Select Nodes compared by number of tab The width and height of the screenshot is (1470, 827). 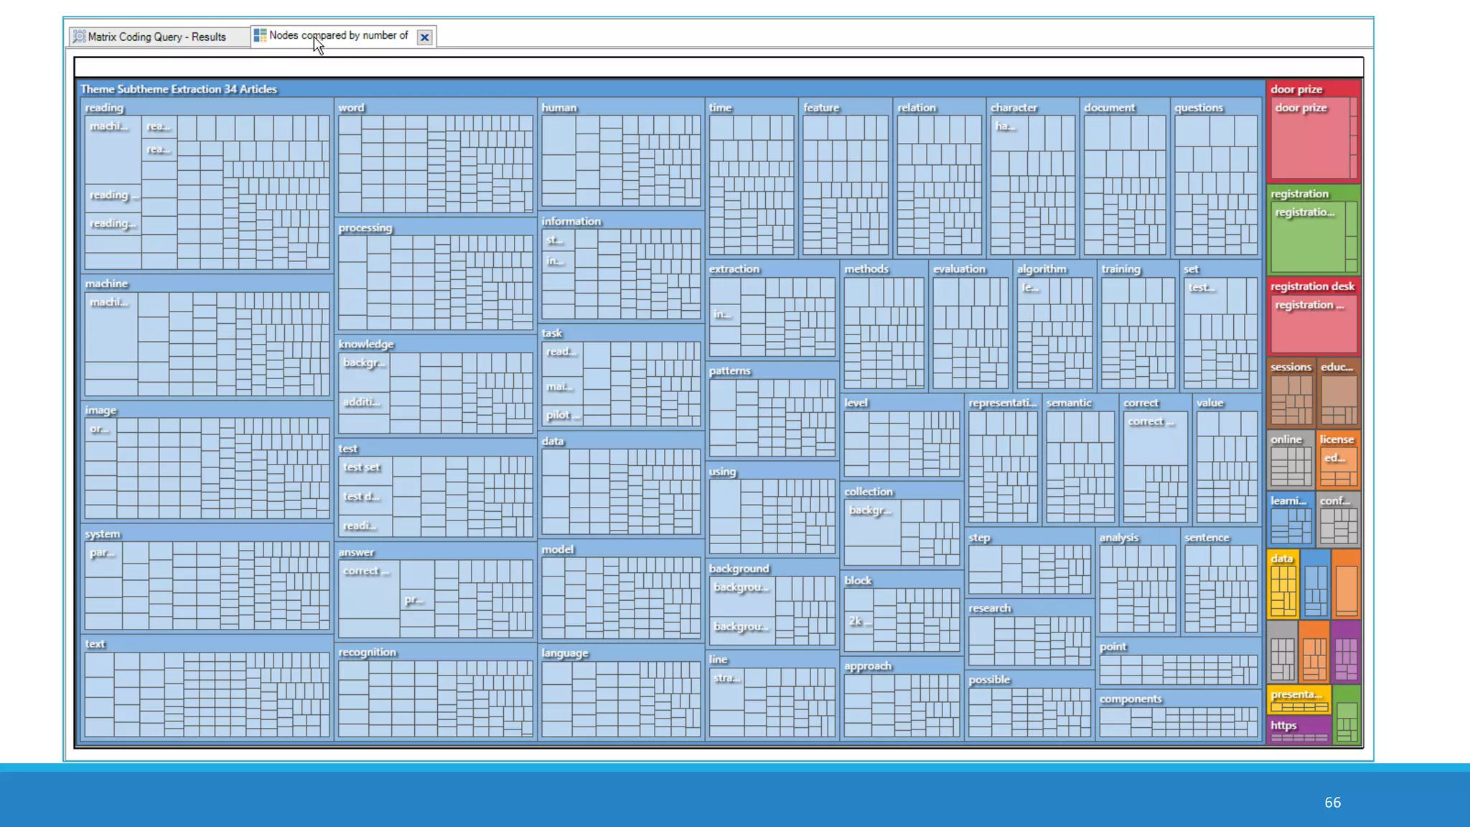[339, 35]
